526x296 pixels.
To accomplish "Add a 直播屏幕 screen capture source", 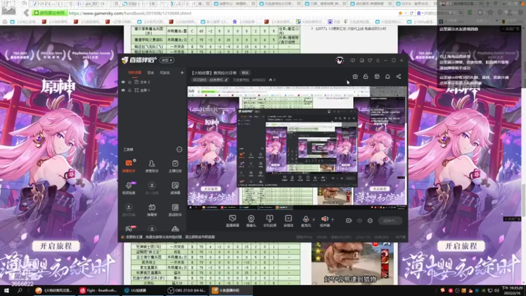I will [233, 221].
